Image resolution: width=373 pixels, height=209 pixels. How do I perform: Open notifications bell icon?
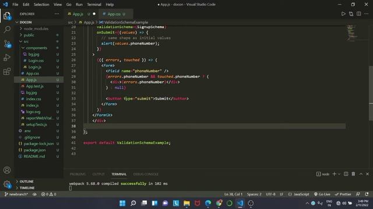pyautogui.click(x=367, y=194)
